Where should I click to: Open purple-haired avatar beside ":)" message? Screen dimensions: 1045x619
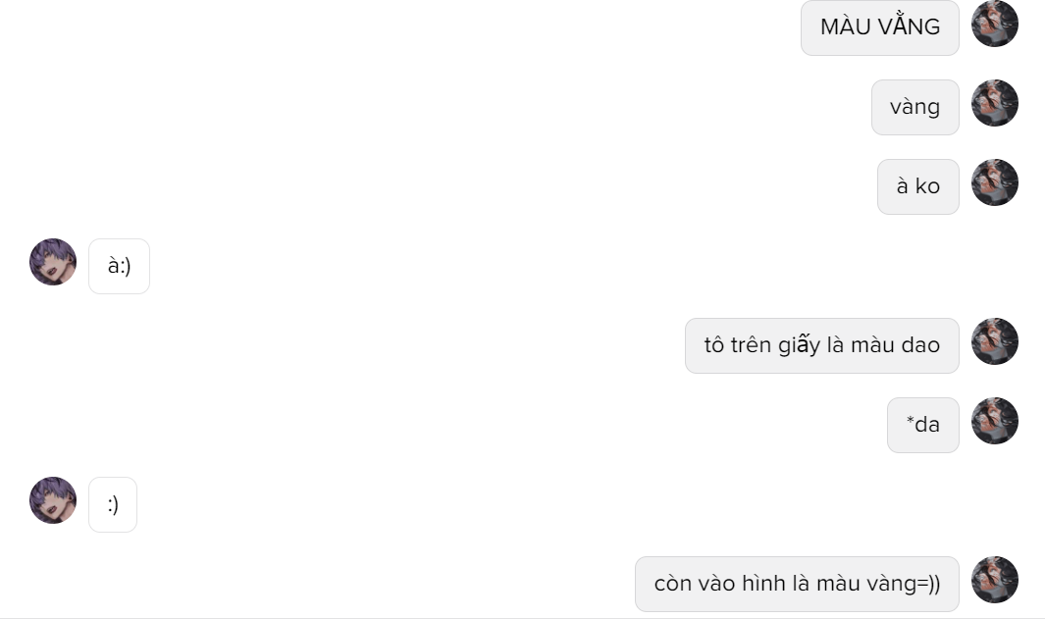(53, 500)
